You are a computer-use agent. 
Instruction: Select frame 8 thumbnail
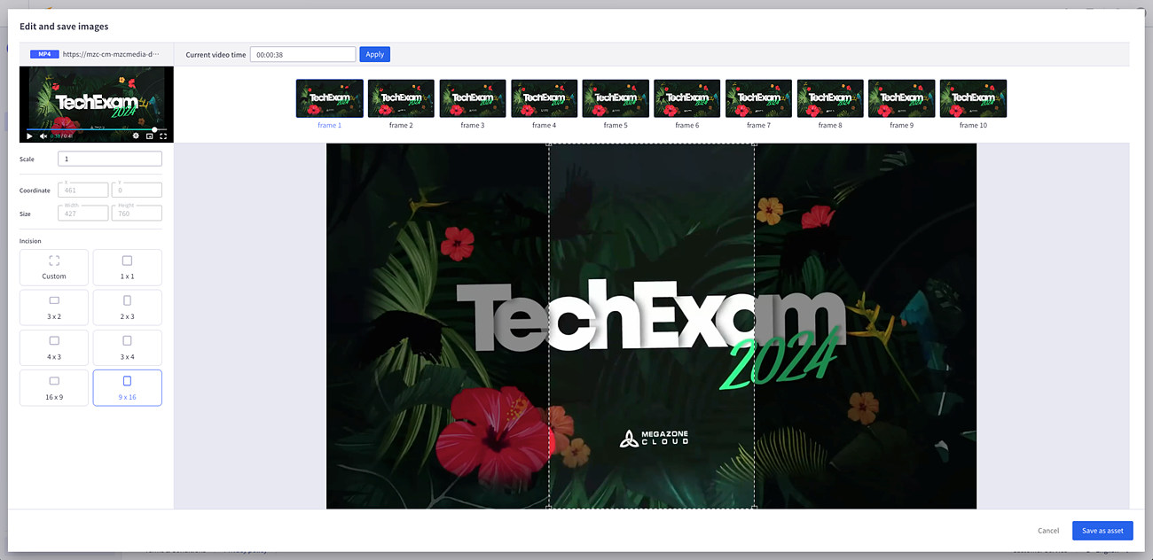830,98
